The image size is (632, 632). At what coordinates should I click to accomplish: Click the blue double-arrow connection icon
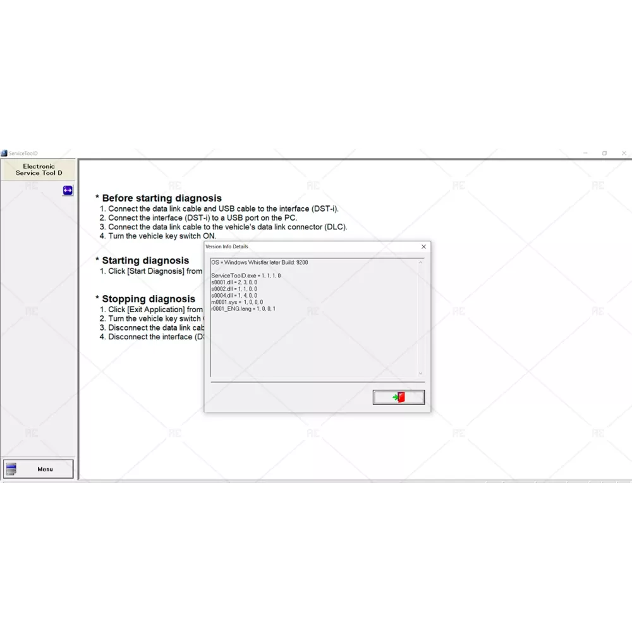point(68,190)
